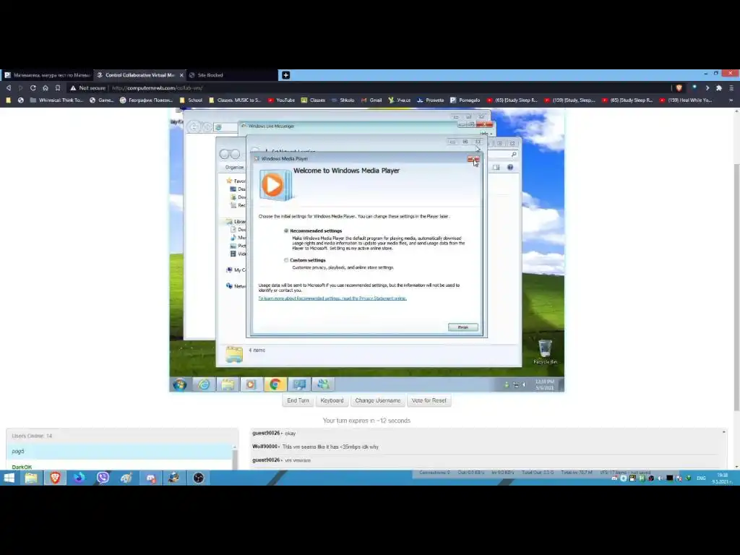The image size is (740, 555).
Task: Click the ENG language indicator in system tray
Action: [x=701, y=478]
